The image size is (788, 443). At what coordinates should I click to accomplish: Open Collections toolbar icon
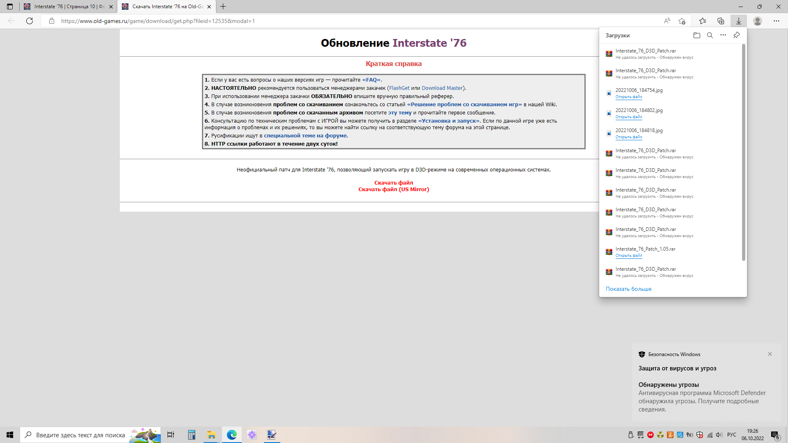[x=721, y=21]
